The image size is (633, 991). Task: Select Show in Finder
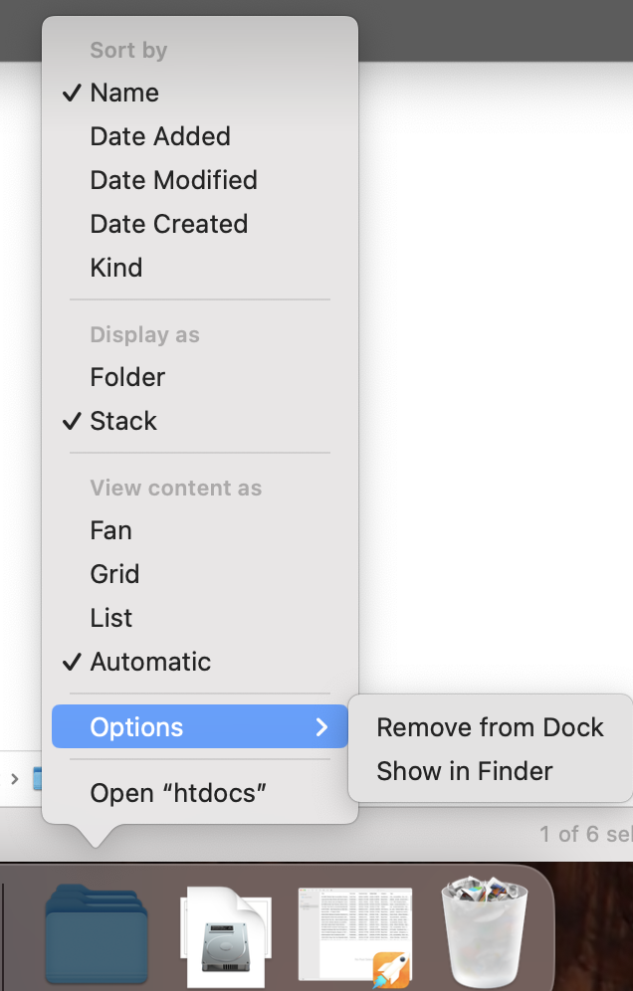tap(465, 771)
